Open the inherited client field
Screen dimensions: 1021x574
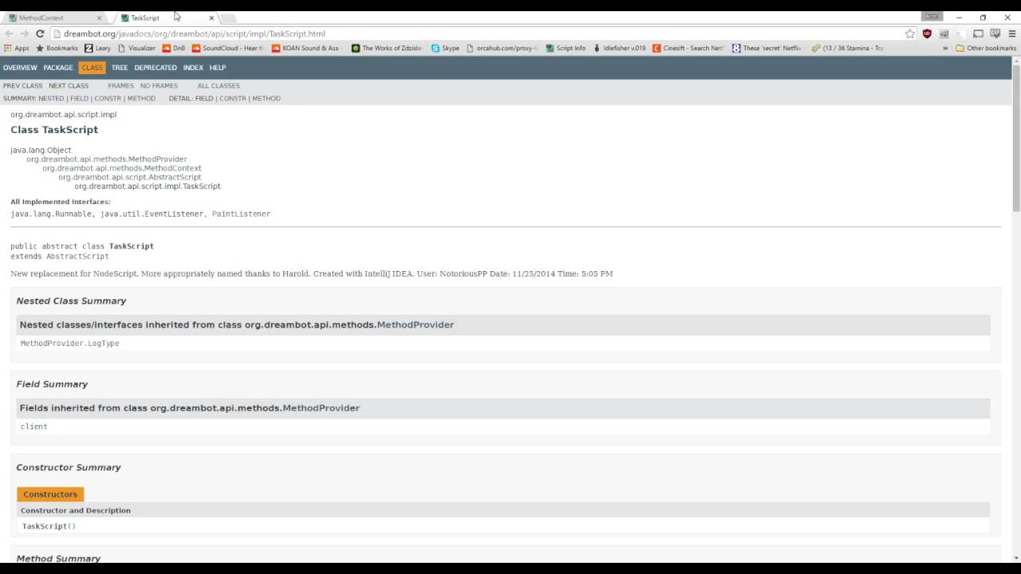[x=34, y=427]
